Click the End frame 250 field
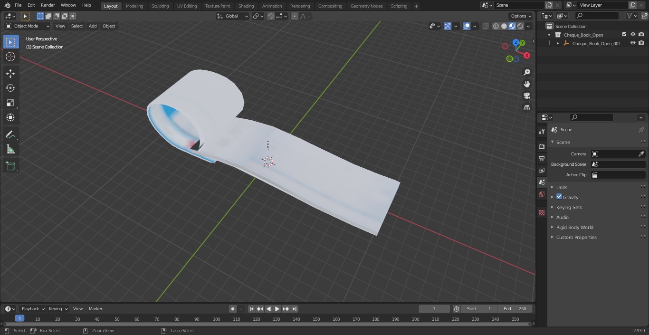 (x=515, y=309)
